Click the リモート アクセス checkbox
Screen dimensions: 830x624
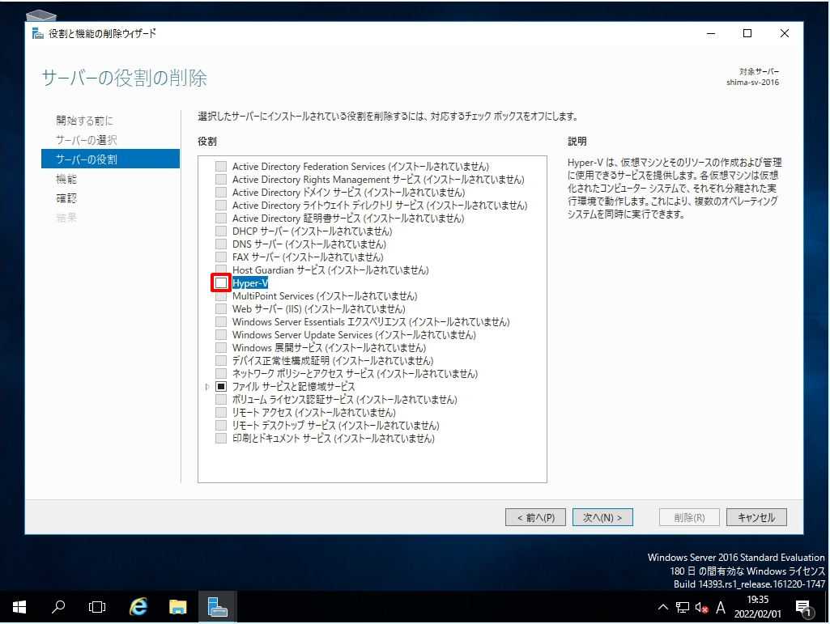click(221, 412)
